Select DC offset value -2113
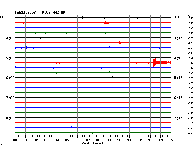This screenshot has height=148, width=195. pos(190,48)
